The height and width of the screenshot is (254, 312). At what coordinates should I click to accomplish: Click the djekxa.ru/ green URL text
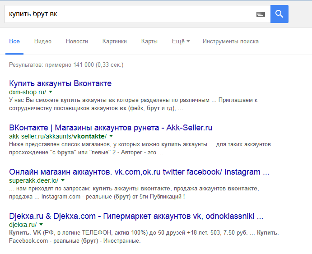tap(23, 225)
